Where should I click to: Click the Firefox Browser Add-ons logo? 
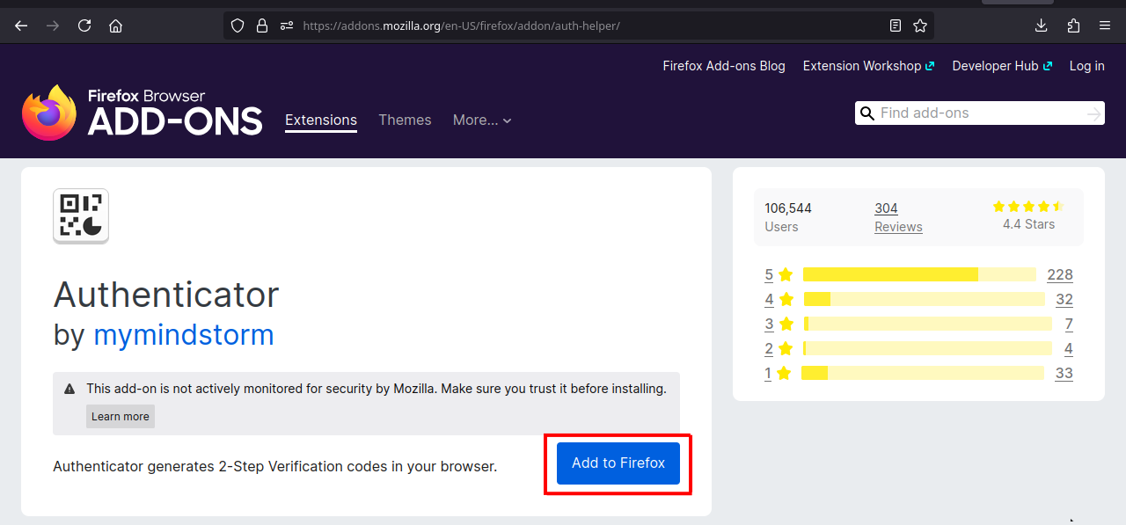point(143,113)
